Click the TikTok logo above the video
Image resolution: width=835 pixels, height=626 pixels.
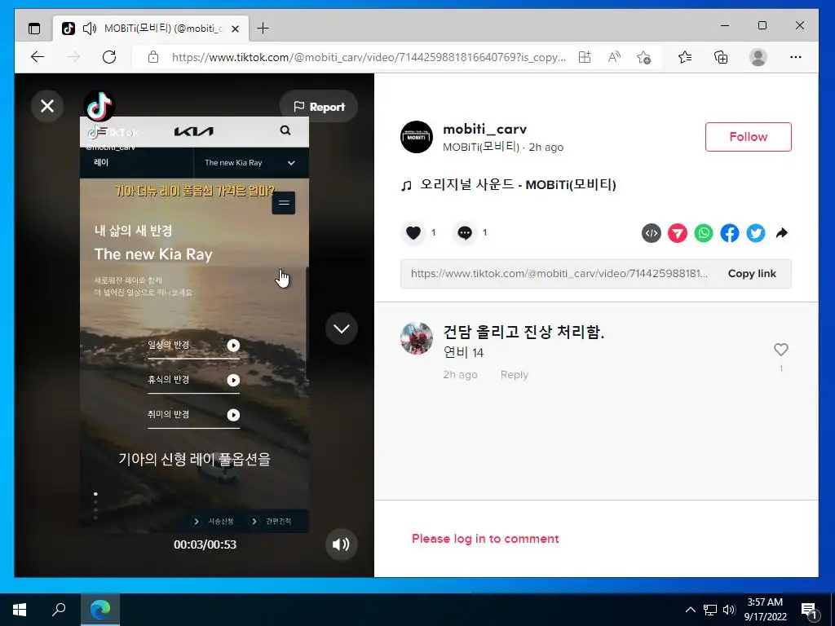click(x=99, y=106)
